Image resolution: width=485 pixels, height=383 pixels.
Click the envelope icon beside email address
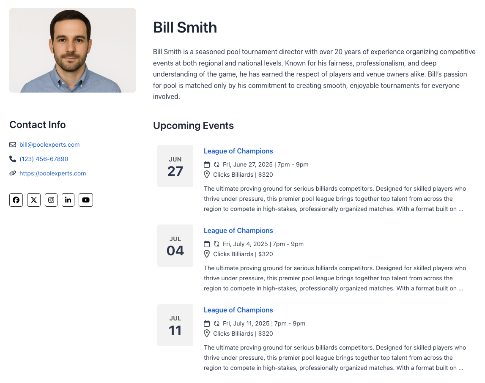13,145
